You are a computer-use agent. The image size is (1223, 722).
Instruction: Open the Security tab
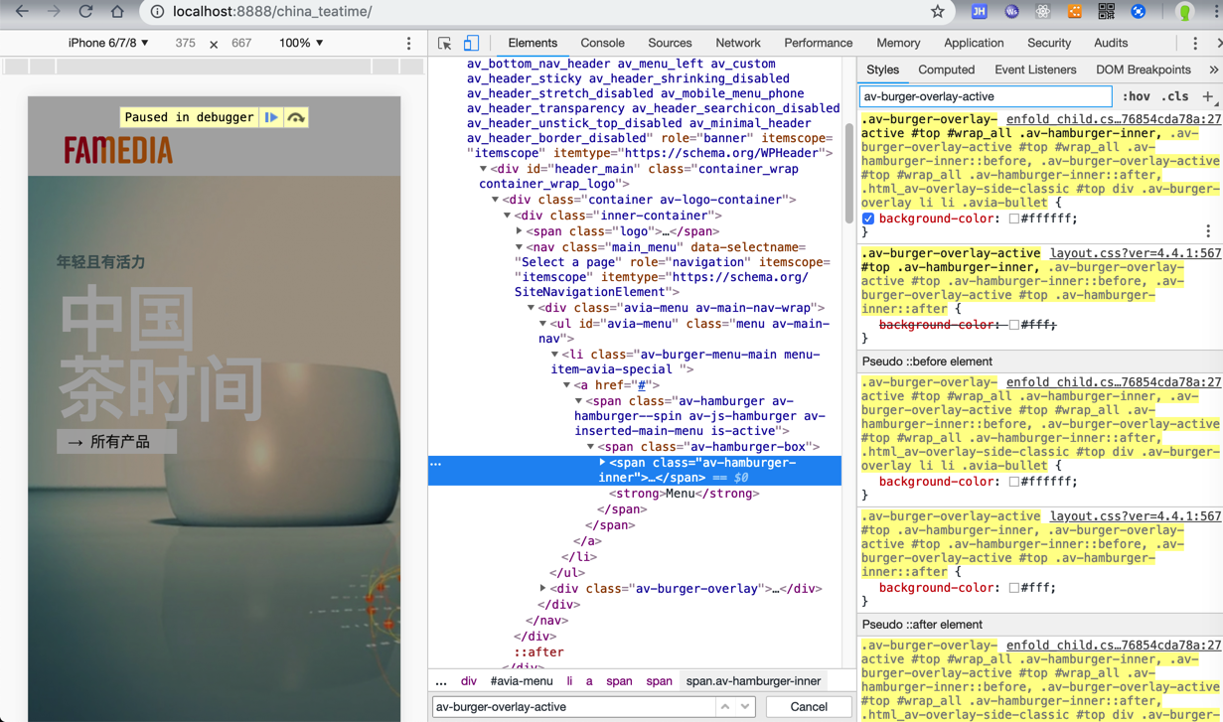pos(1049,44)
